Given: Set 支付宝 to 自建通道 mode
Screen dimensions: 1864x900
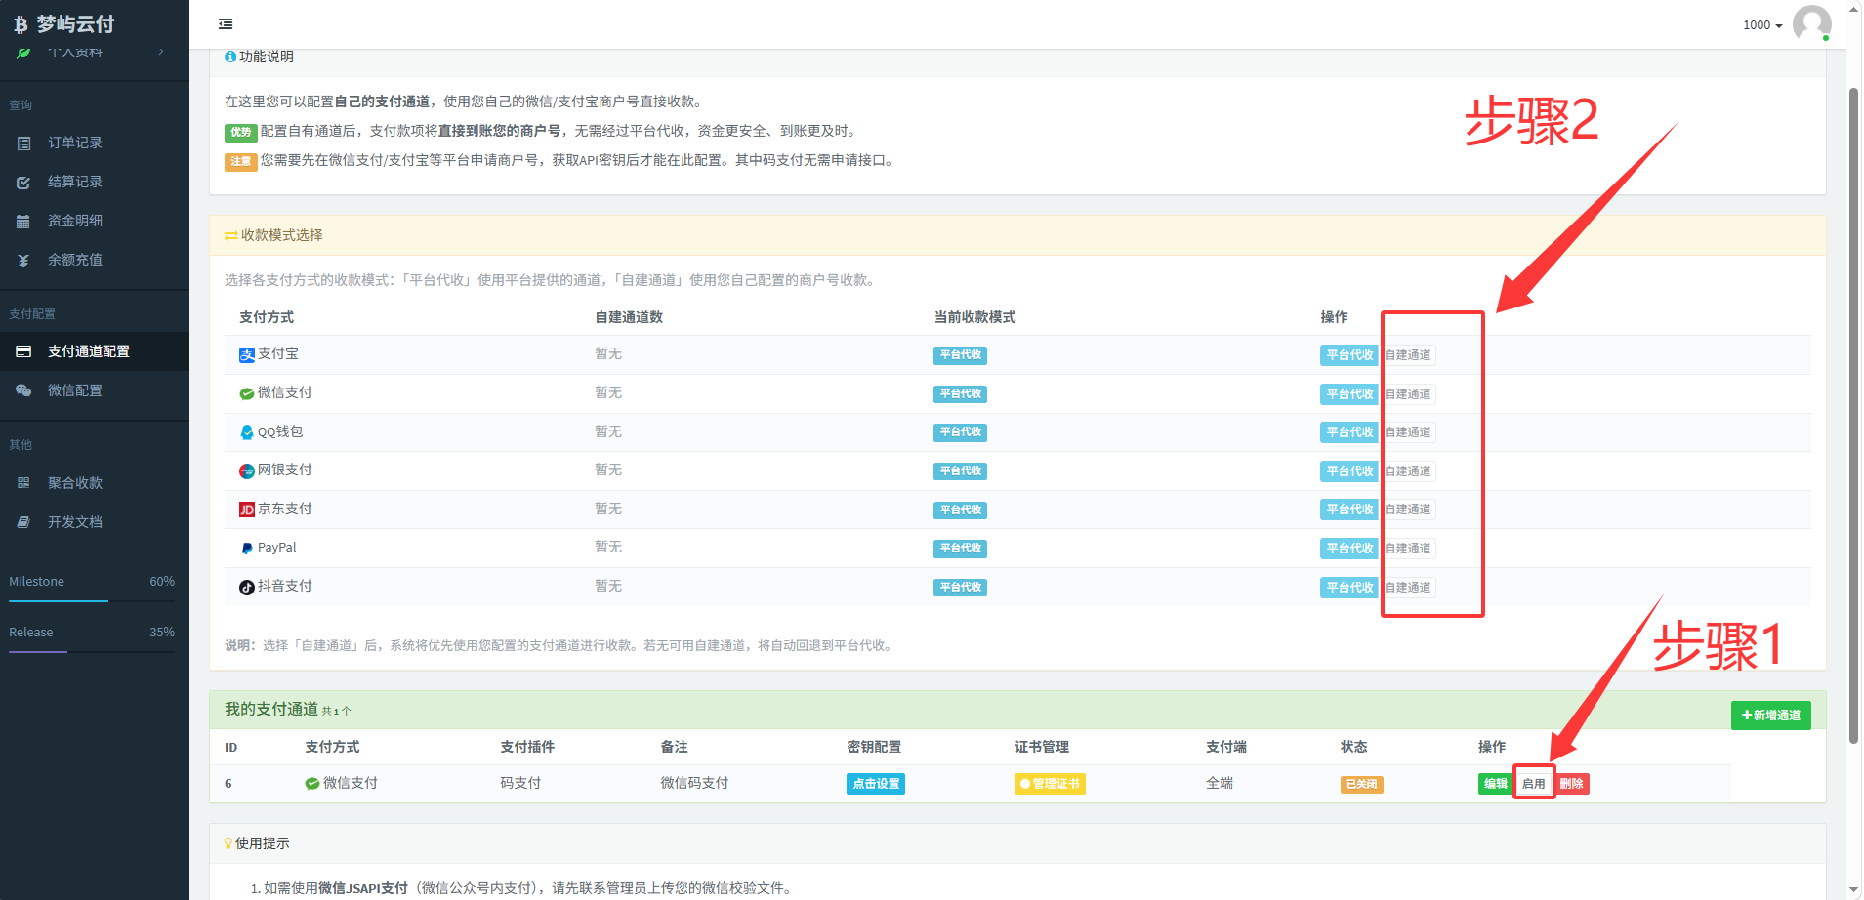Looking at the screenshot, I should tap(1408, 355).
